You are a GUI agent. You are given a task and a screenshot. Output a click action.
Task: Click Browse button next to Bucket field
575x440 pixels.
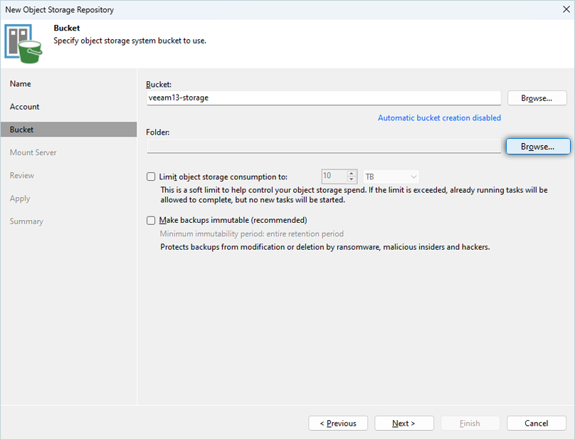537,98
